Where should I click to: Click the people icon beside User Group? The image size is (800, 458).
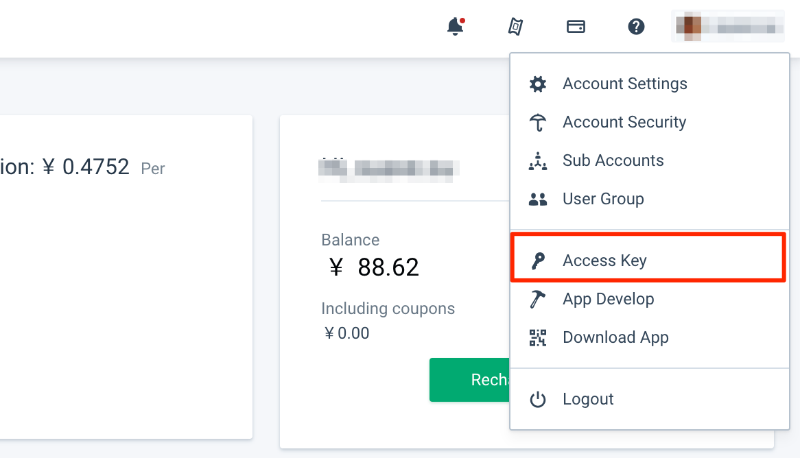538,198
